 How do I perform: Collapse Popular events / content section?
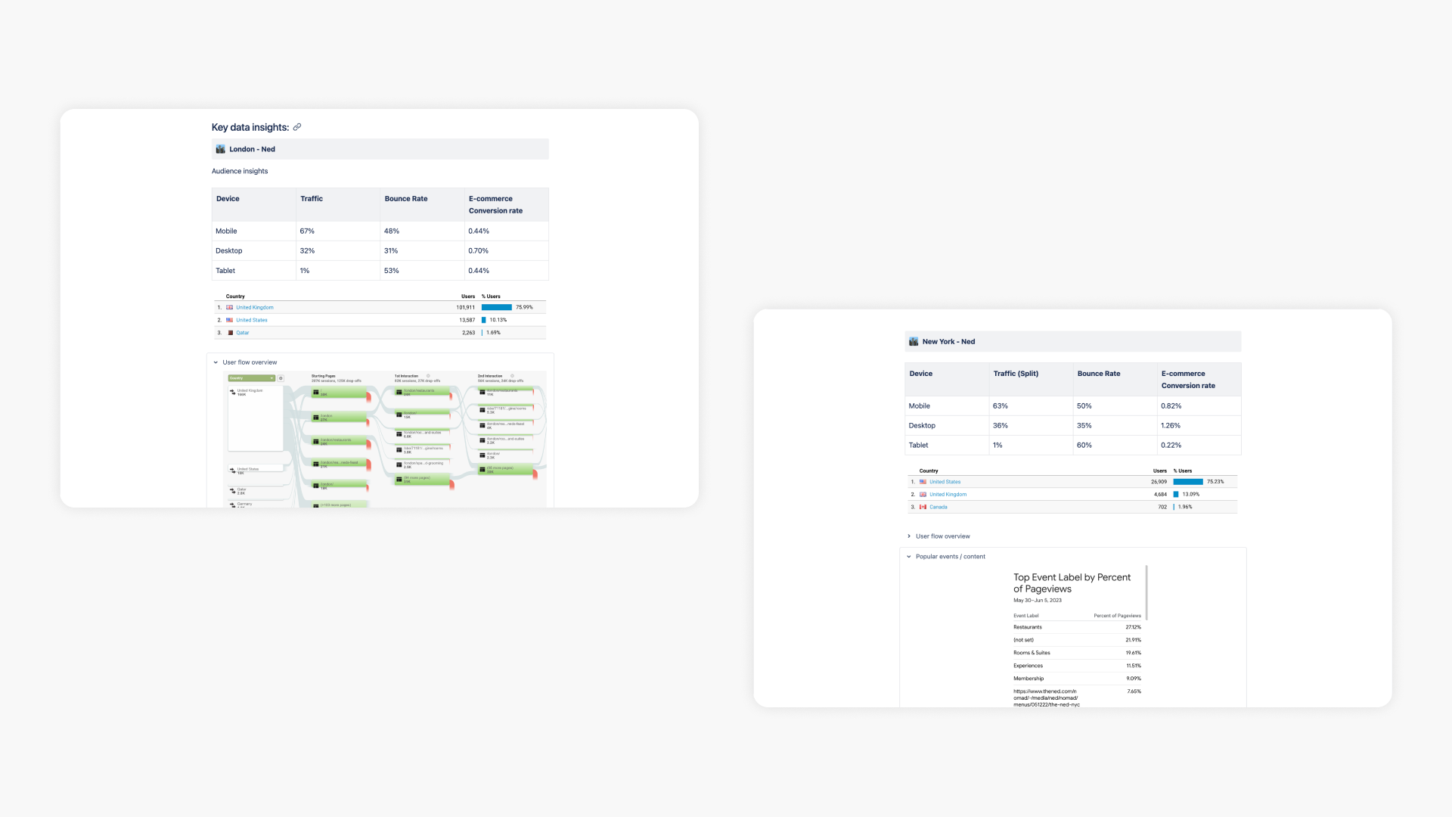coord(909,557)
